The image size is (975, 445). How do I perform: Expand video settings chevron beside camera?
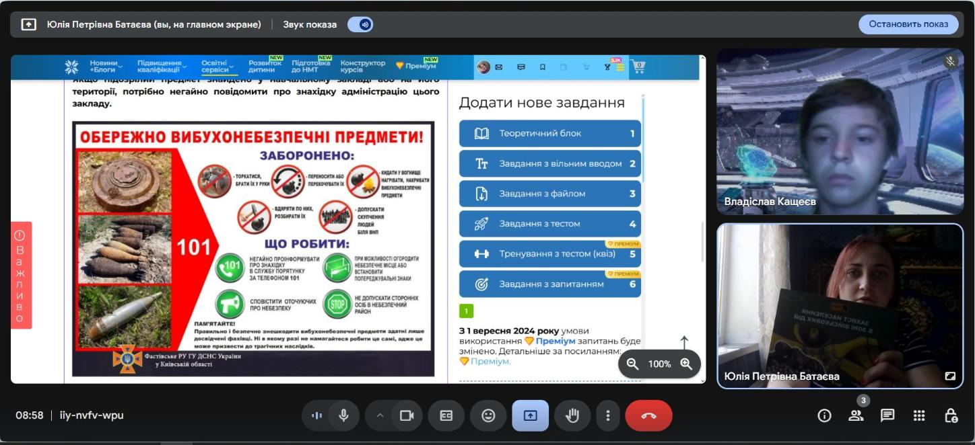click(x=380, y=415)
